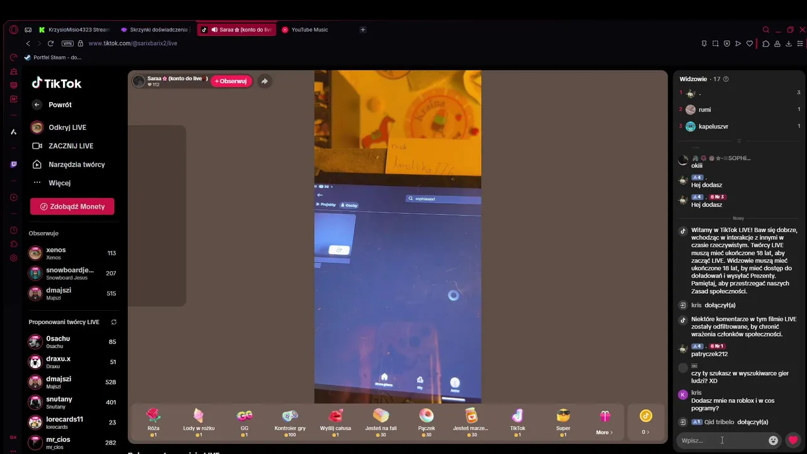Open xenos followed channel
Image resolution: width=807 pixels, height=454 pixels.
[73, 253]
